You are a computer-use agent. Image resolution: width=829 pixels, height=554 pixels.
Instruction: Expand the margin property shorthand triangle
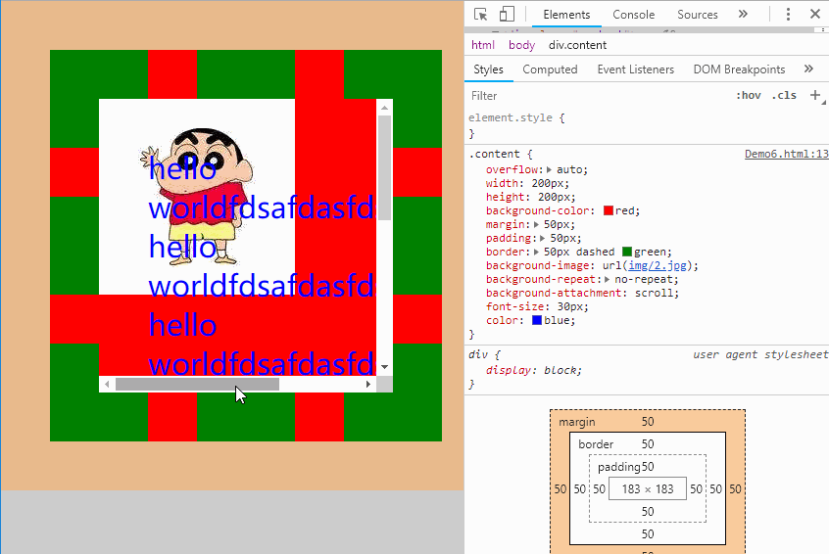click(x=536, y=224)
